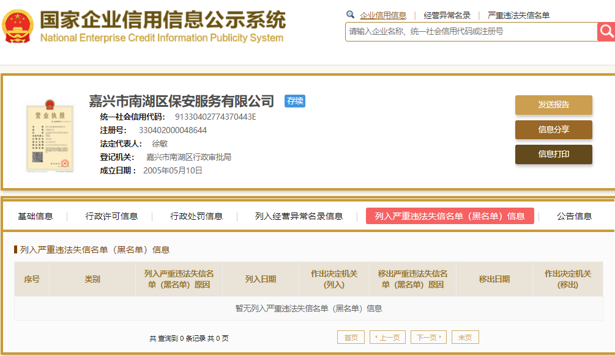
Task: Click the English title National Enterprise Credit Information Publicity System
Action: (162, 38)
